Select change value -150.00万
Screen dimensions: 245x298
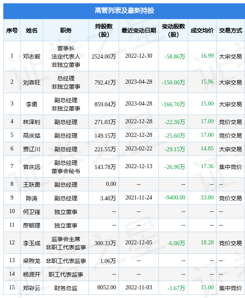173,82
